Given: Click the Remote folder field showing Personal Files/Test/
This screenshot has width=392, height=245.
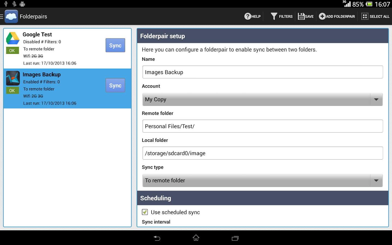Looking at the screenshot, I should (x=262, y=126).
